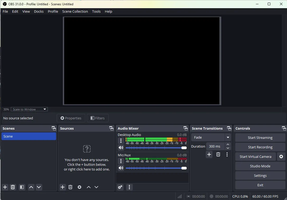
Task: Mute Desktop Audio speaker icon
Action: click(121, 148)
